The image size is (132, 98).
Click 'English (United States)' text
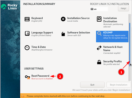[x=41, y=35]
